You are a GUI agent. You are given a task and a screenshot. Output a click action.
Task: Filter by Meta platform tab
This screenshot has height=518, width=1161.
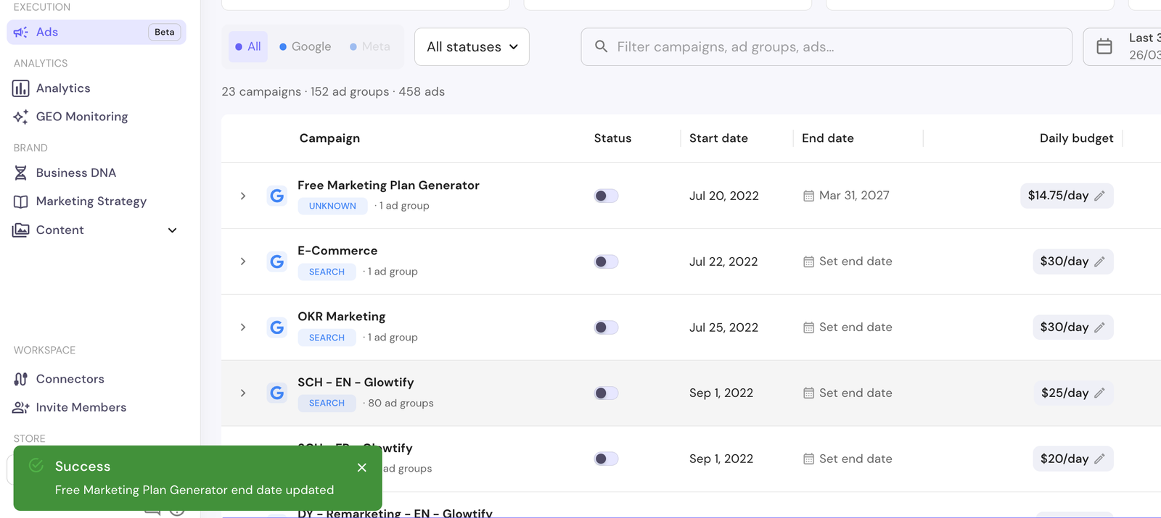click(370, 46)
